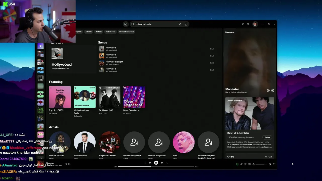Toggle the green Now Playing view icon

click(x=237, y=164)
